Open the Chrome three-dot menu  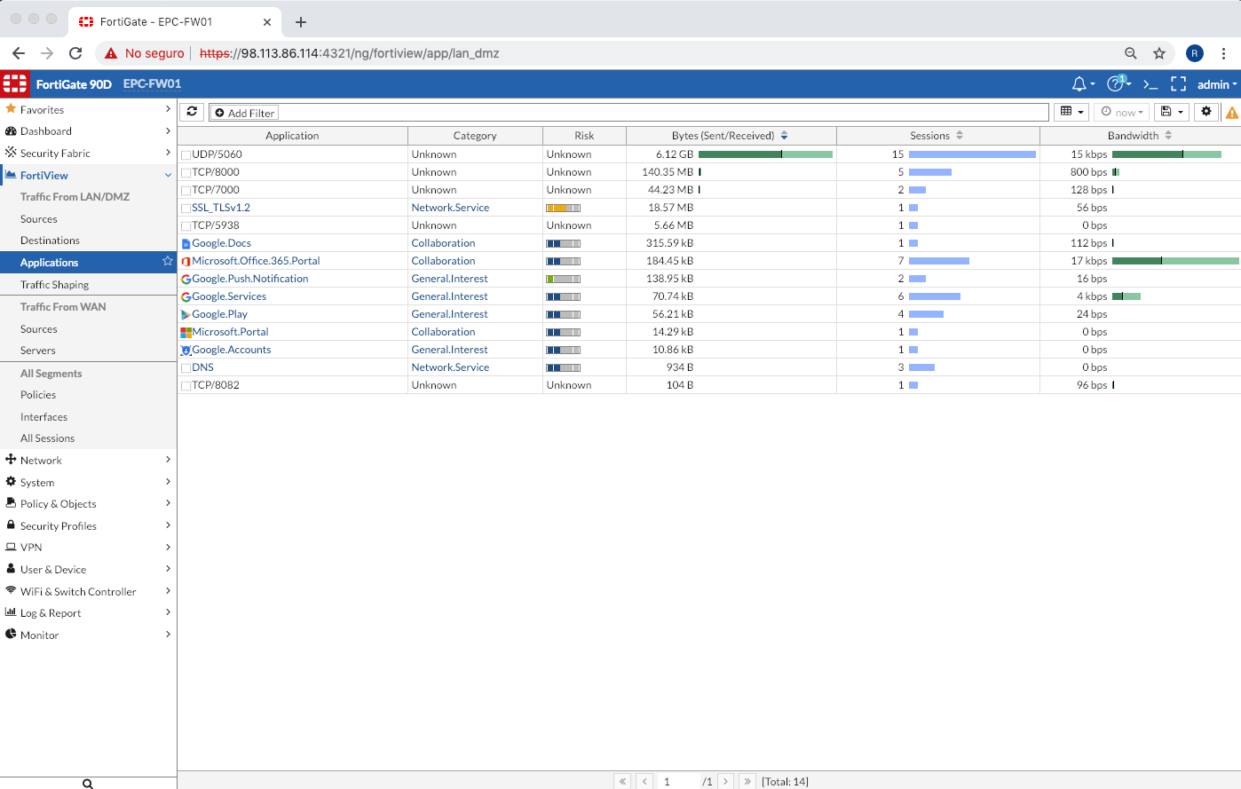point(1223,53)
